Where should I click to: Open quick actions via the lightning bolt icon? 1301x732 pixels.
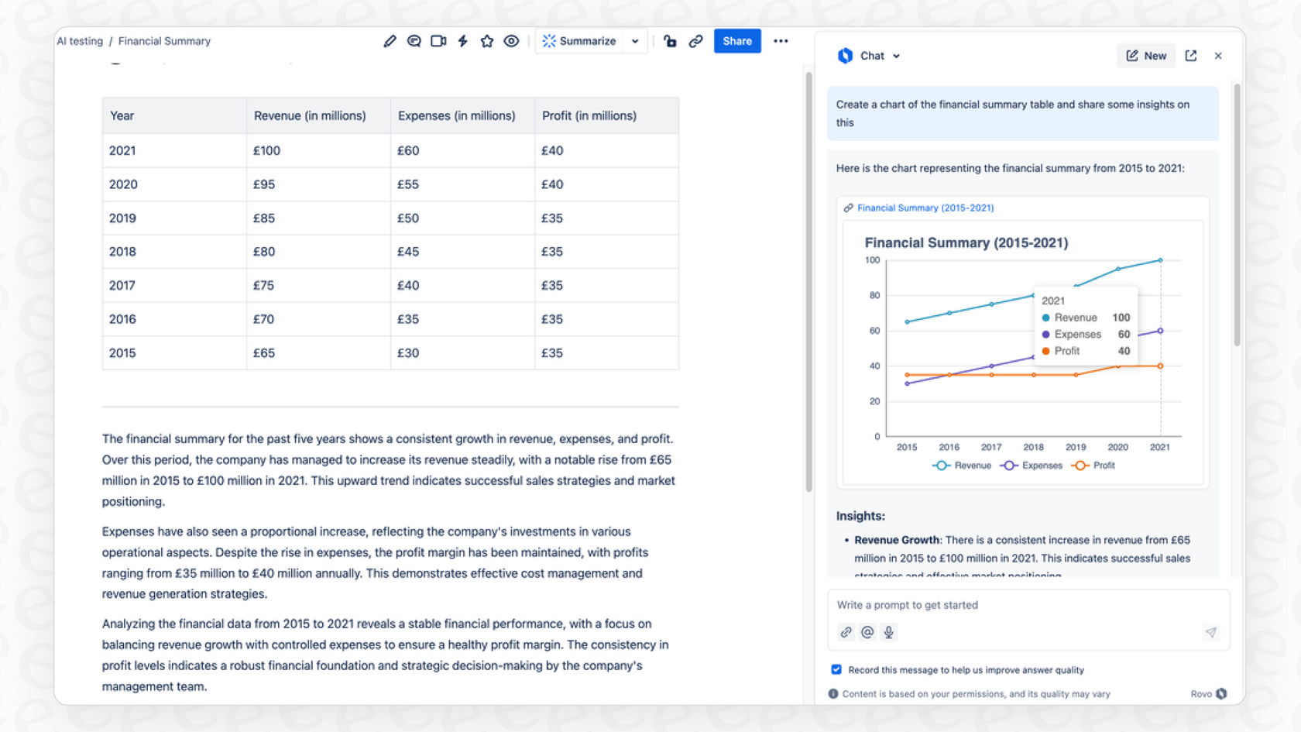point(462,41)
